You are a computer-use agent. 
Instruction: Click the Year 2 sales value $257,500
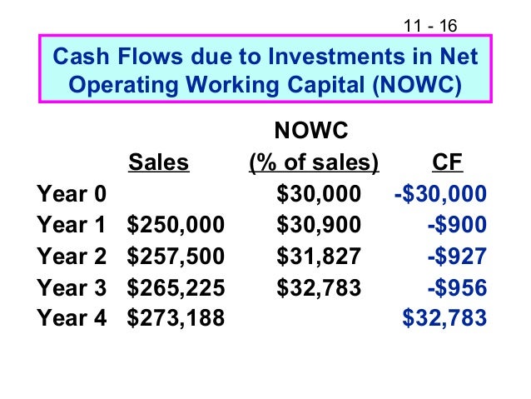[x=176, y=257]
